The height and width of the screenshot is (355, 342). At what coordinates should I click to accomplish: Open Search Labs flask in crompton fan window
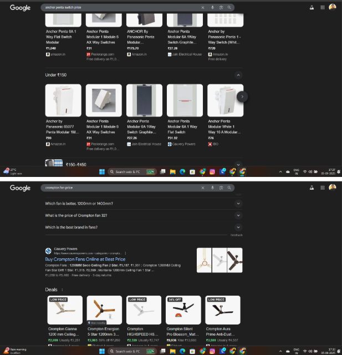pyautogui.click(x=312, y=187)
